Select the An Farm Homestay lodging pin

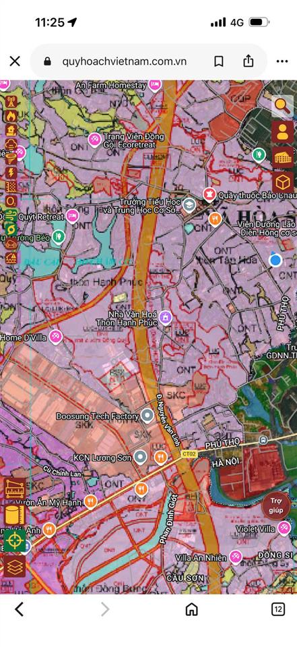[x=155, y=86]
